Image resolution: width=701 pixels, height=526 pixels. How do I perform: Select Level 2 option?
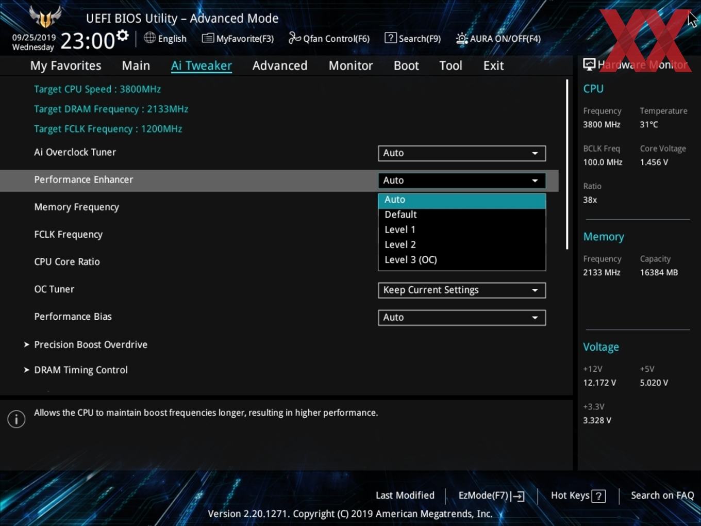[462, 244]
